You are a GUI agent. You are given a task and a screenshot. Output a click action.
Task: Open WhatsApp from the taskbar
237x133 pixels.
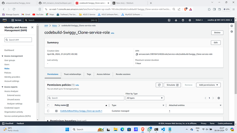(150, 129)
